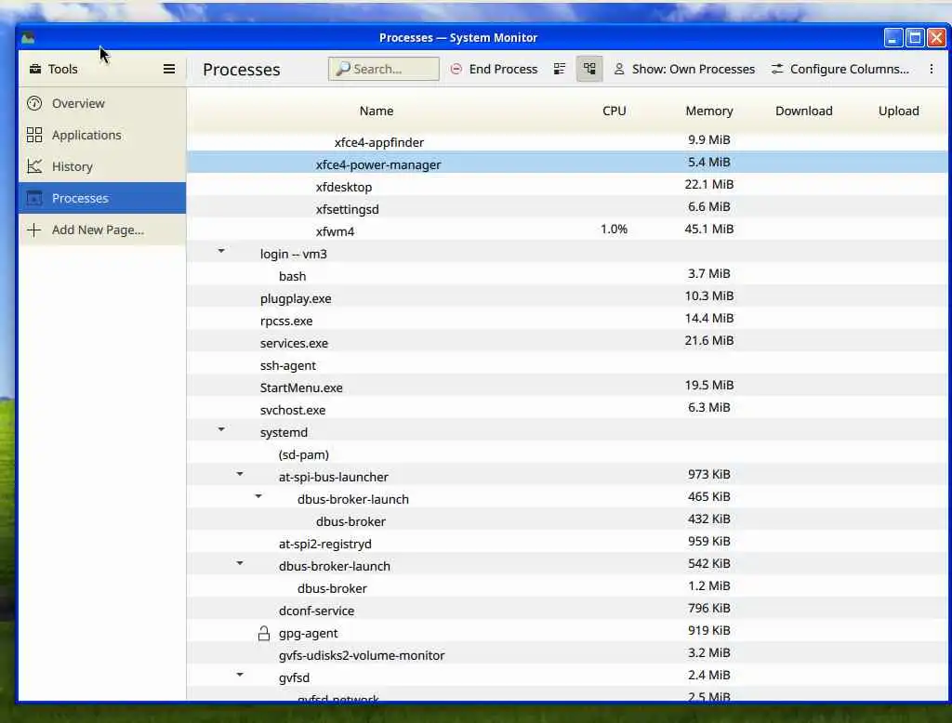The image size is (952, 723).
Task: Select the bash process
Action: click(x=566, y=274)
